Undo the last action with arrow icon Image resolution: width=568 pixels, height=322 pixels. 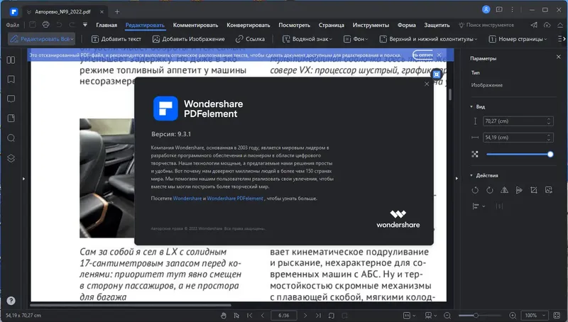point(59,25)
